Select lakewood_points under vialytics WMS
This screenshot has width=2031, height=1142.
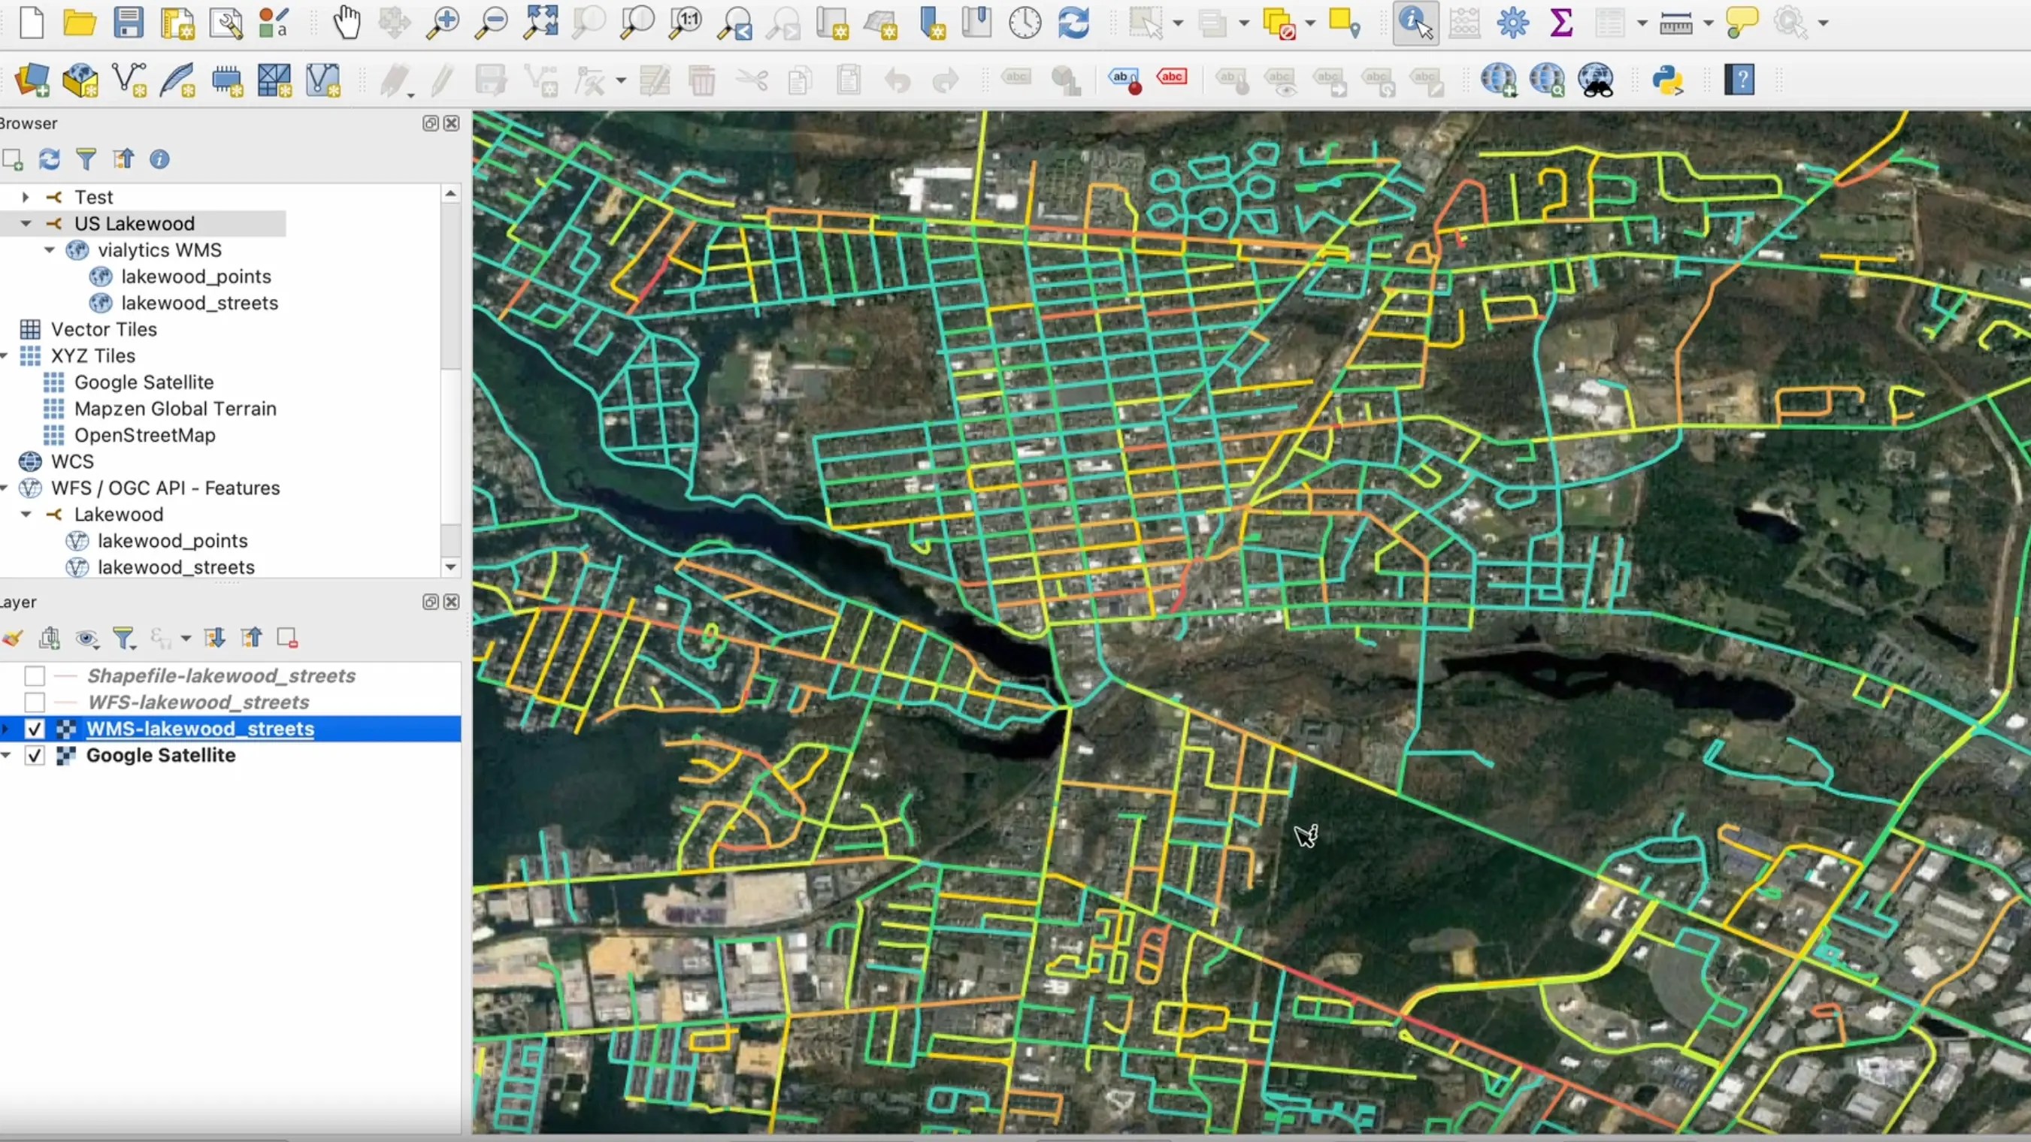point(195,276)
